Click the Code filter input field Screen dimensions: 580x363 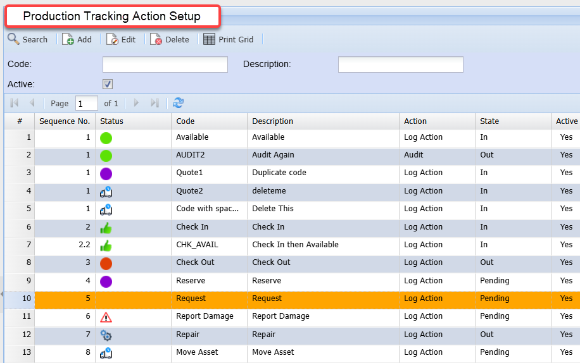[x=165, y=65]
